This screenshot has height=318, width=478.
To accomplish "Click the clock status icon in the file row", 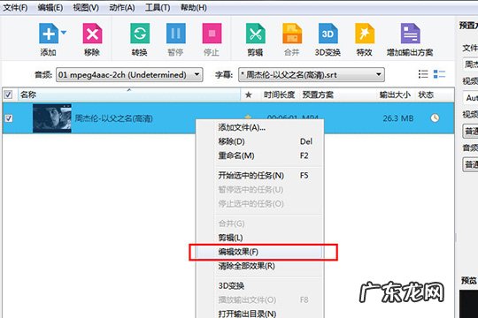I will [435, 118].
